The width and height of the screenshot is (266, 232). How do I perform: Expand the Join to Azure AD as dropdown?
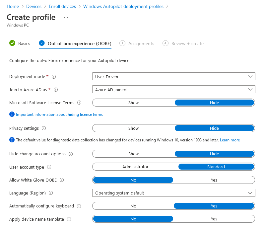(173, 90)
